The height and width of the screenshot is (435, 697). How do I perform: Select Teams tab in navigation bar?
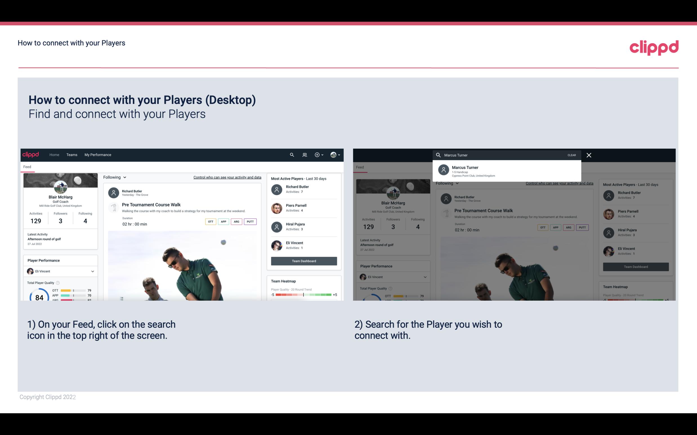click(72, 154)
